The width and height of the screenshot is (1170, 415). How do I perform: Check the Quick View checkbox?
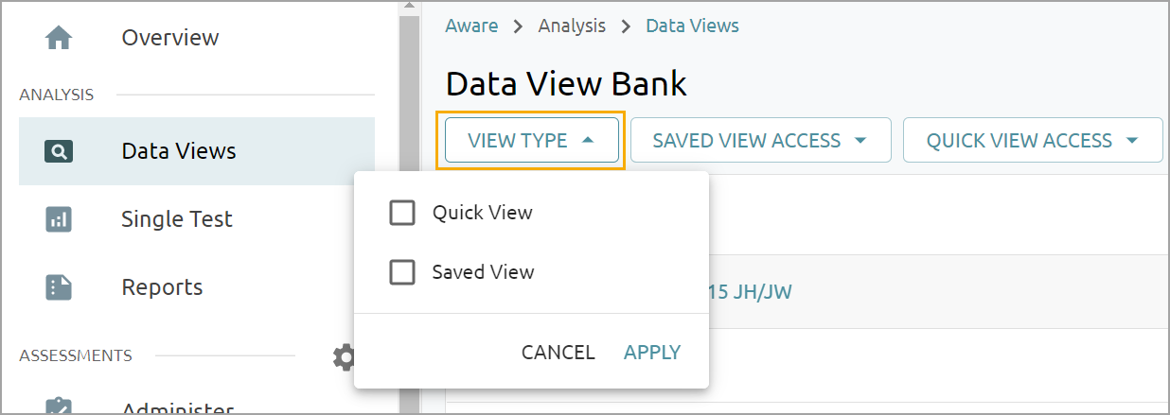(x=402, y=213)
